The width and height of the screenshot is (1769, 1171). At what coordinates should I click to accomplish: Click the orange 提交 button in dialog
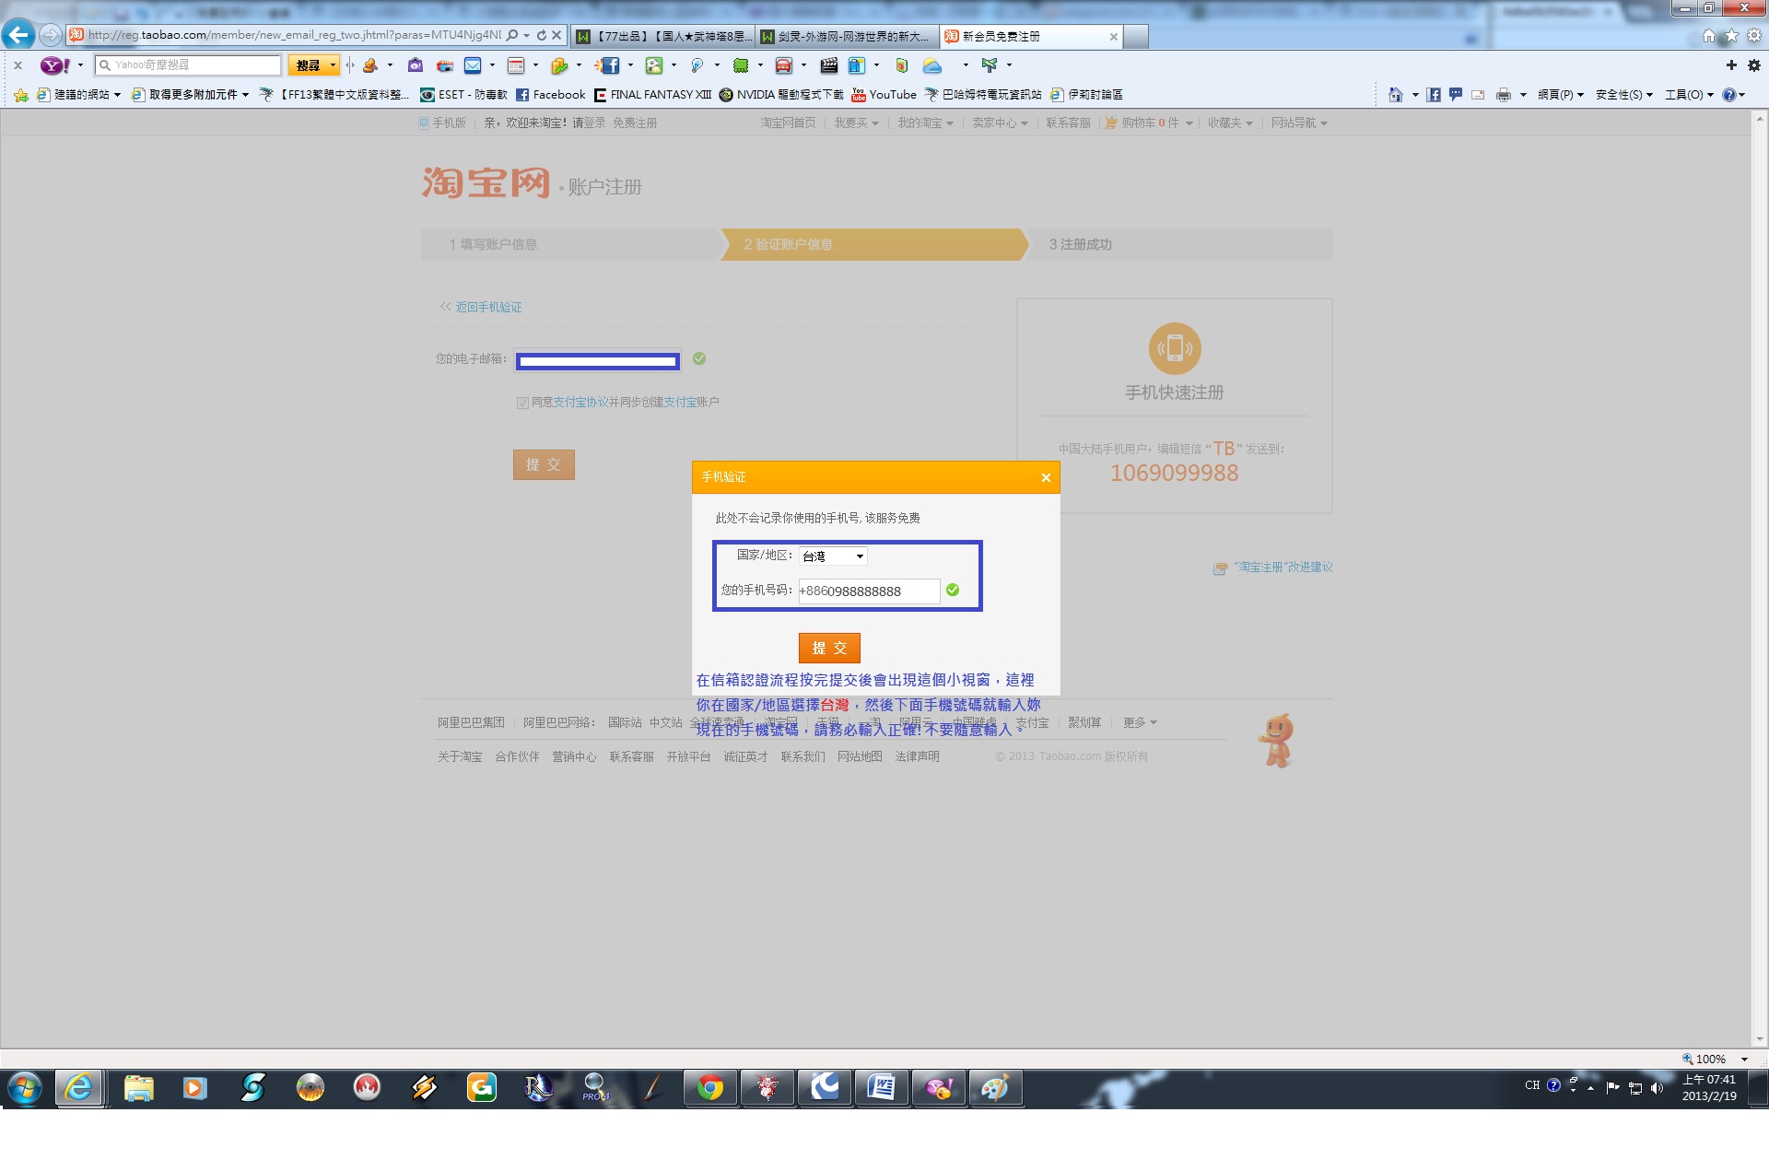(x=828, y=649)
